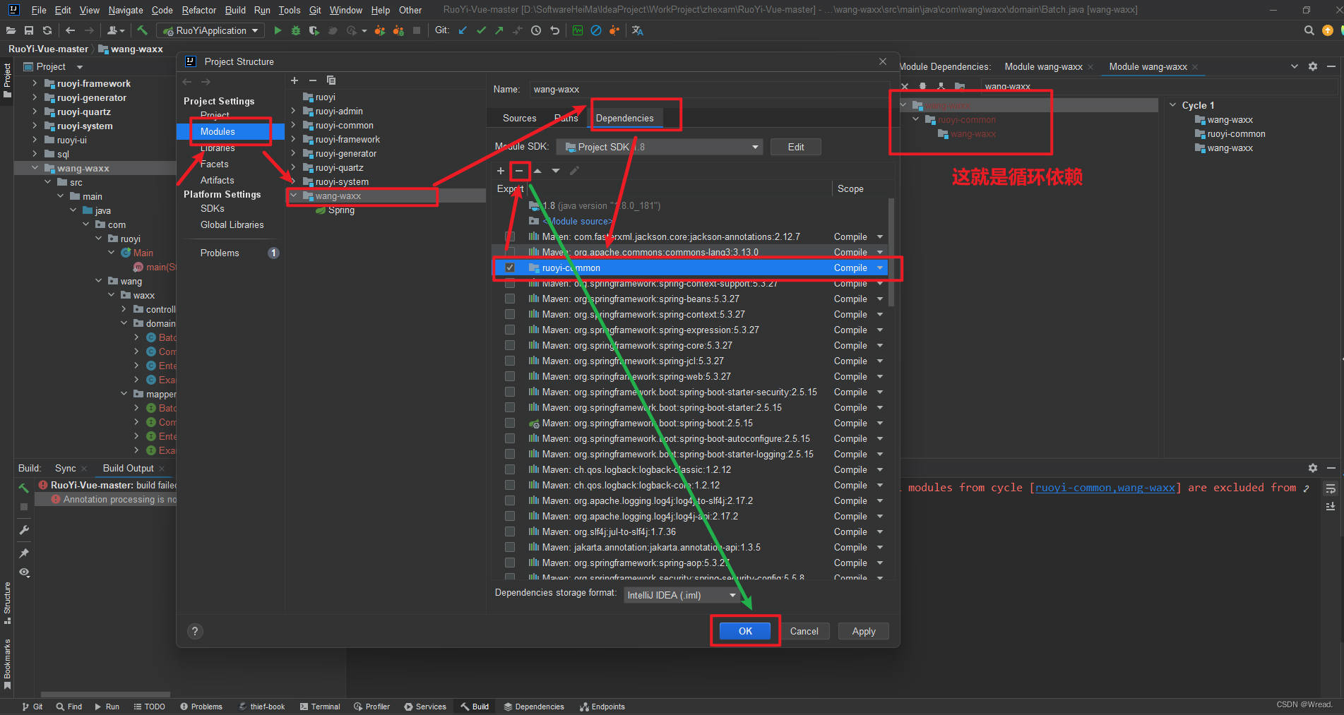This screenshot has height=715, width=1344.
Task: Check export for logback-classic:1.2.12
Action: [510, 469]
